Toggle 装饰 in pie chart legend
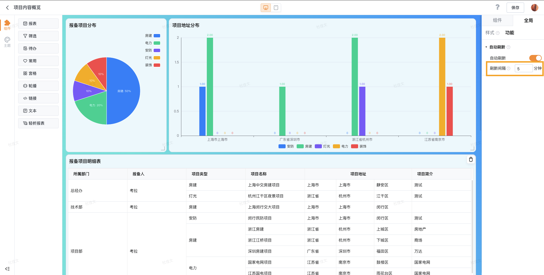The image size is (544, 275). [x=152, y=65]
